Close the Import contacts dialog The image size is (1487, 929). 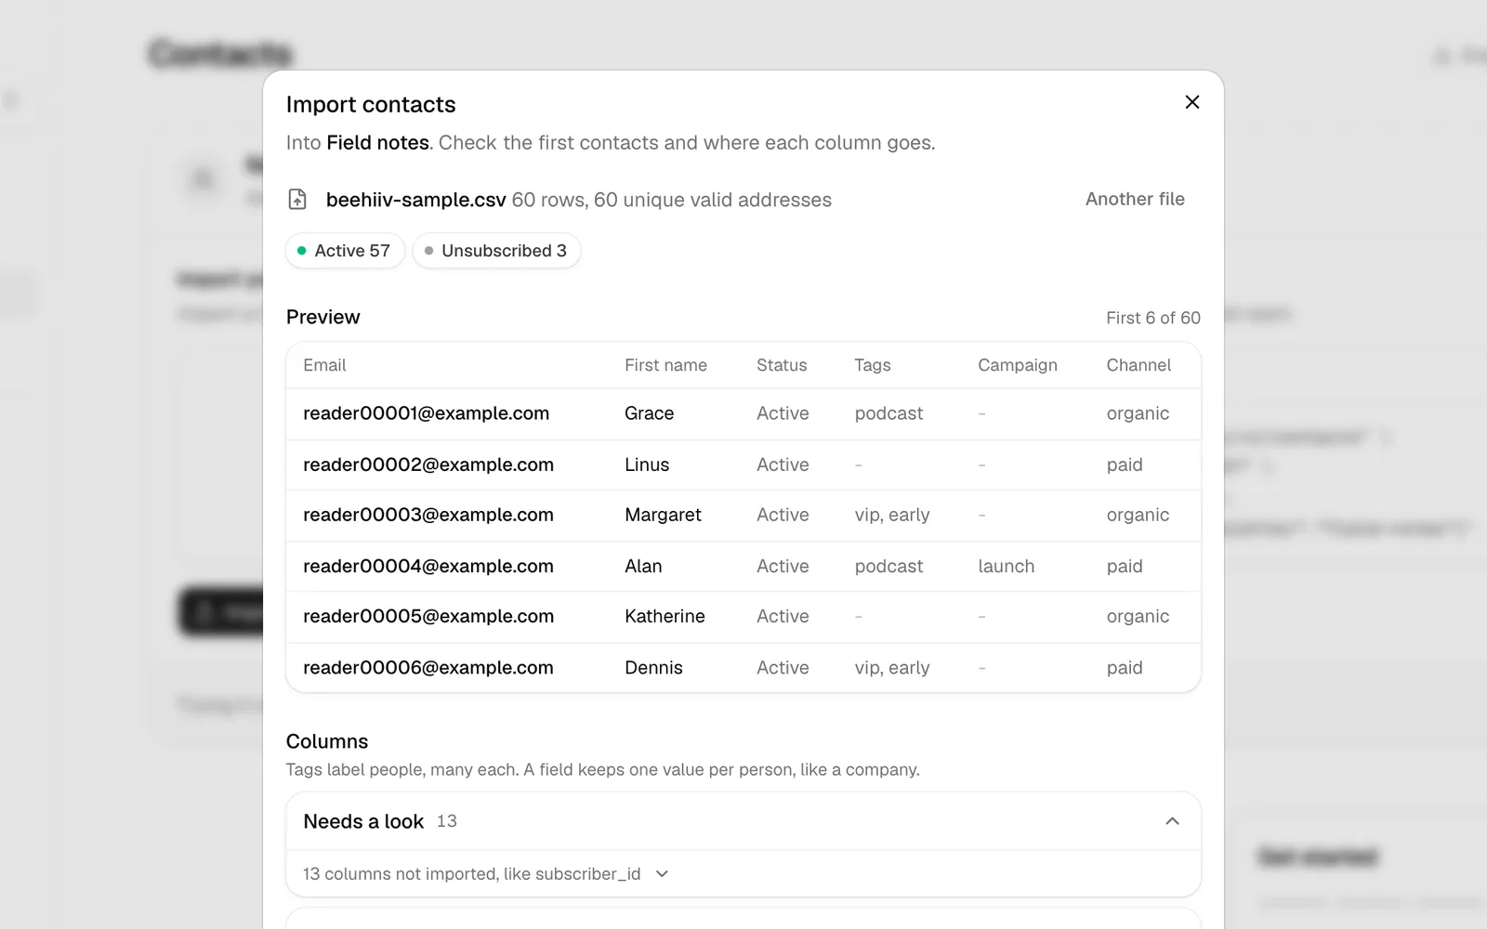click(x=1192, y=102)
